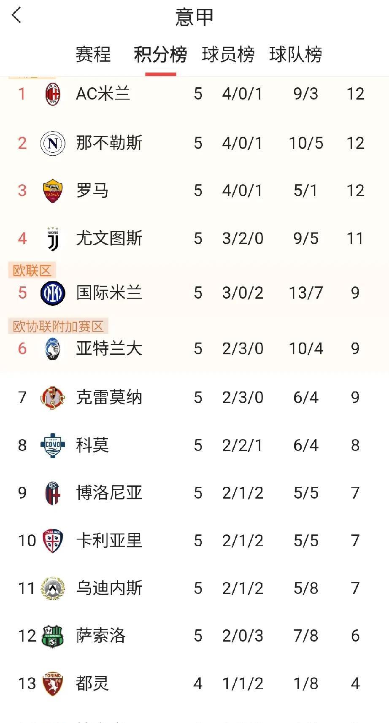Tap the Atalanta club badge
This screenshot has height=723, width=389.
(x=53, y=349)
